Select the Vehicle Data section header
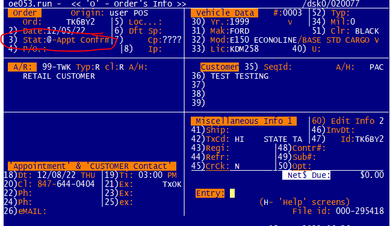Image resolution: width=390 pixels, height=226 pixels. tap(224, 13)
